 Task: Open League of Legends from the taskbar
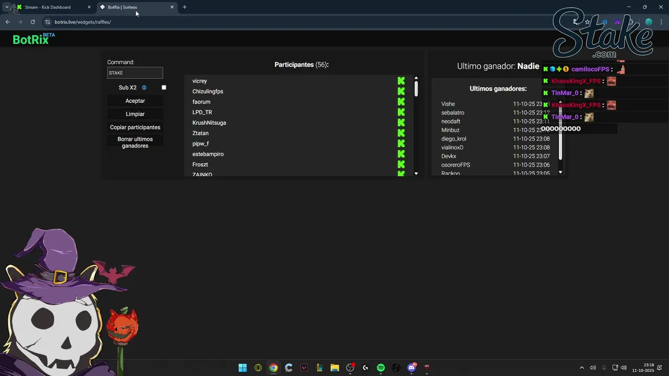tap(319, 368)
